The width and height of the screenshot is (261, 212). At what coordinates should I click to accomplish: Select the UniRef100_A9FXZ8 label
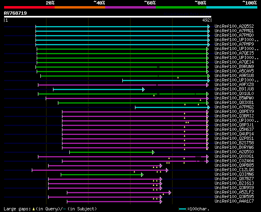click(234, 85)
